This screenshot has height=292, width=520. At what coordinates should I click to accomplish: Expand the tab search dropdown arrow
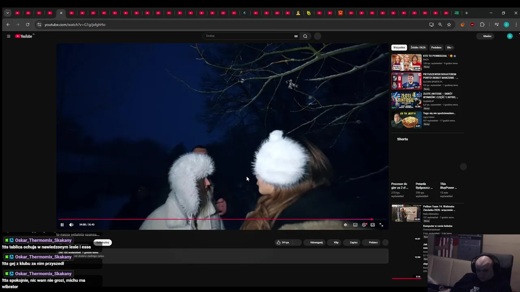click(x=7, y=13)
